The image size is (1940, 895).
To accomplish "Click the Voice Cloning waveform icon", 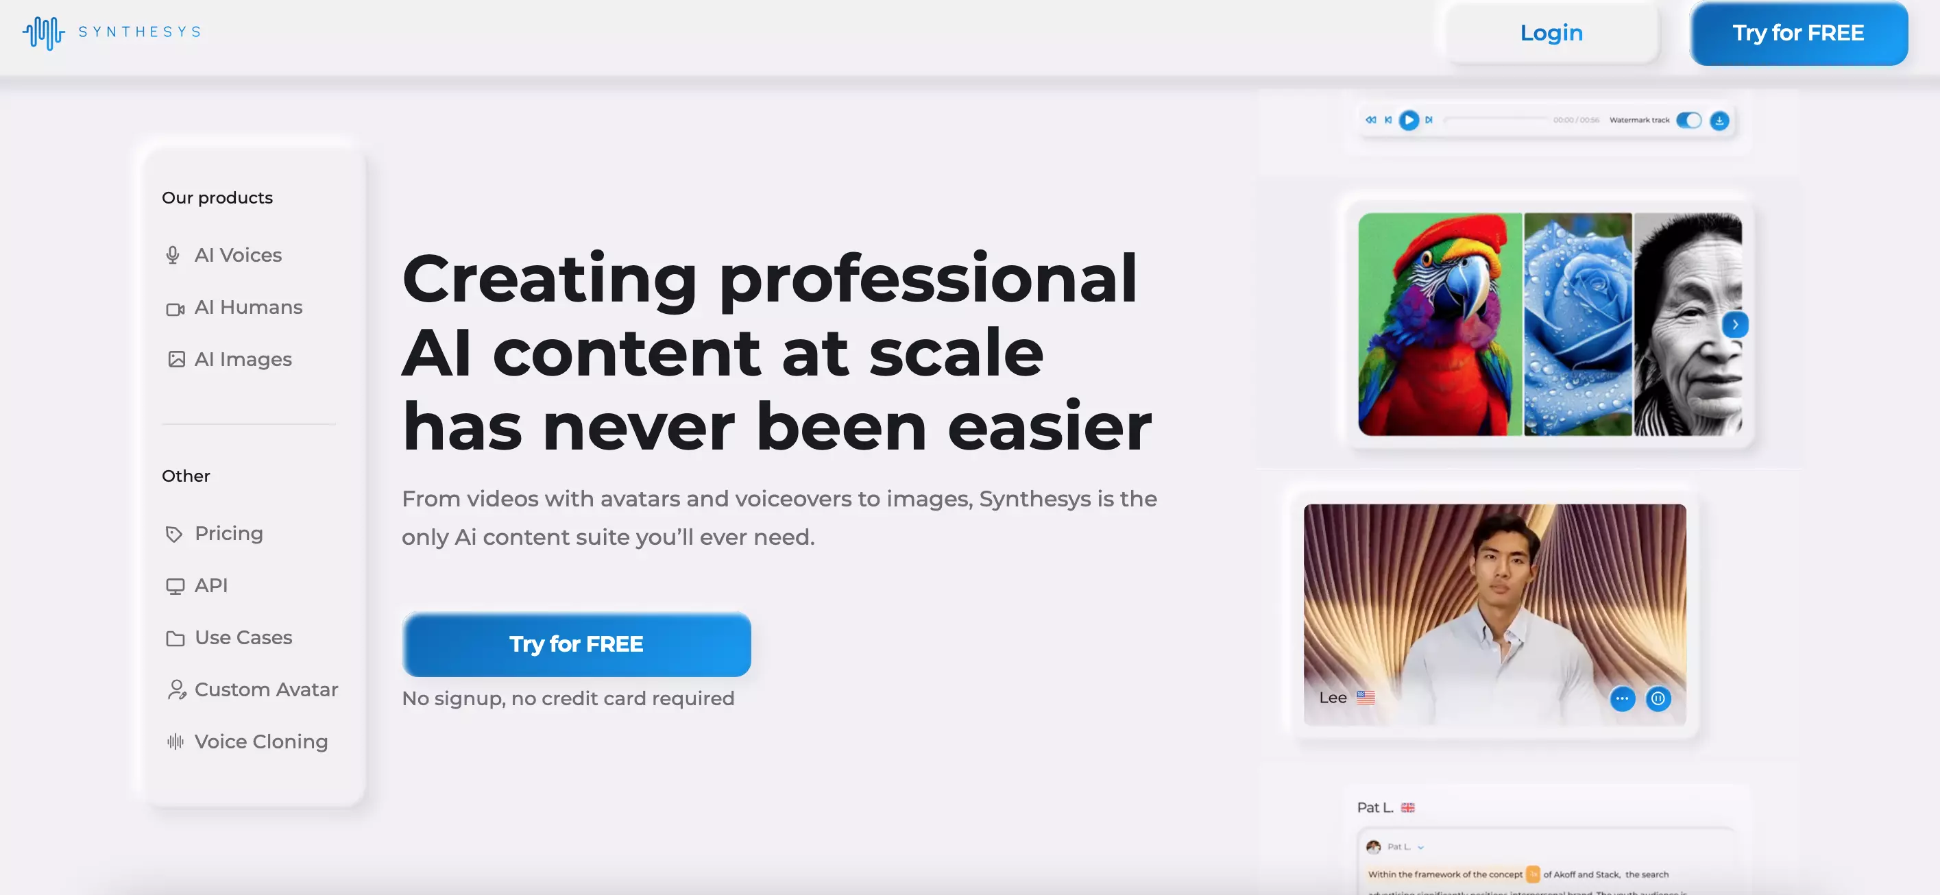I will [x=173, y=741].
